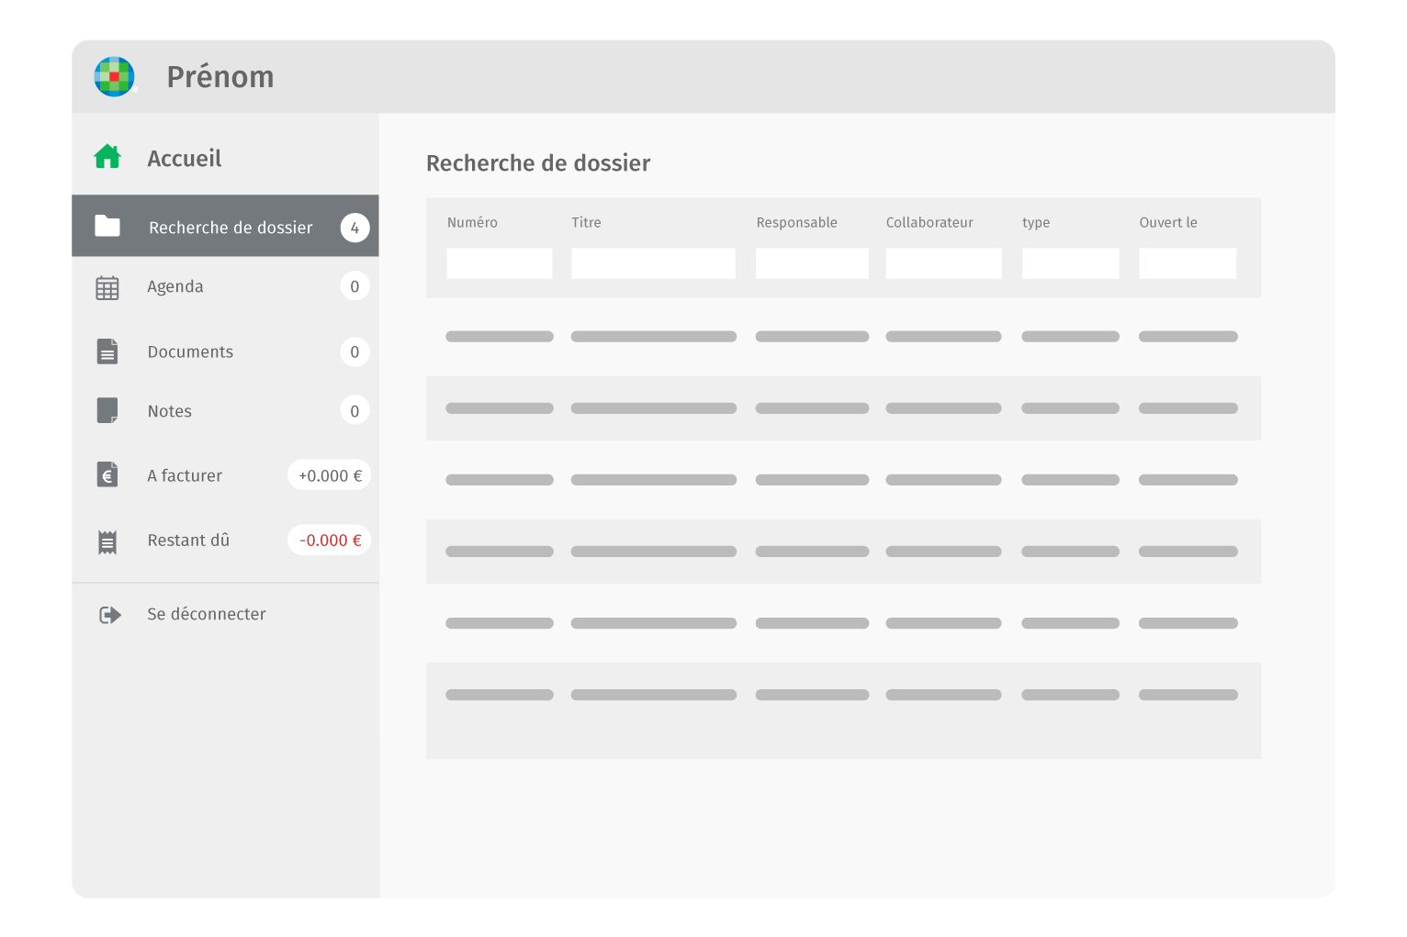1407x937 pixels.
Task: Click the red -0.000 € badge
Action: [330, 541]
